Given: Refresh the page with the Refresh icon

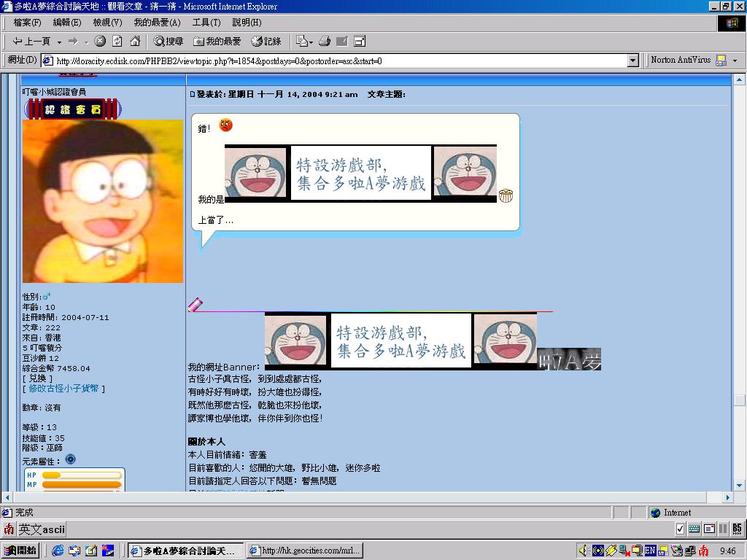Looking at the screenshot, I should (x=117, y=42).
